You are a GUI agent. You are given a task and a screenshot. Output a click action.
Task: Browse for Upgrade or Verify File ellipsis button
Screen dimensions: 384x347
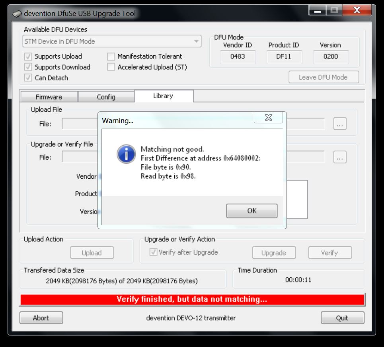pos(340,157)
